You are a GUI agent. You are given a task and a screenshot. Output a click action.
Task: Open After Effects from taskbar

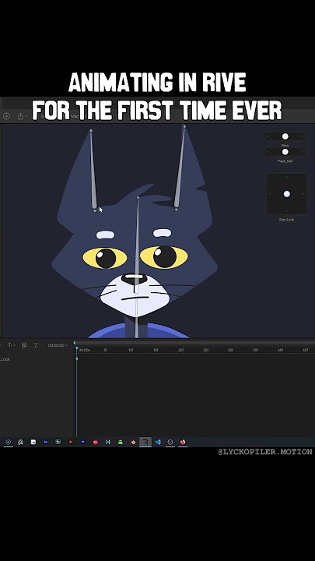click(45, 442)
